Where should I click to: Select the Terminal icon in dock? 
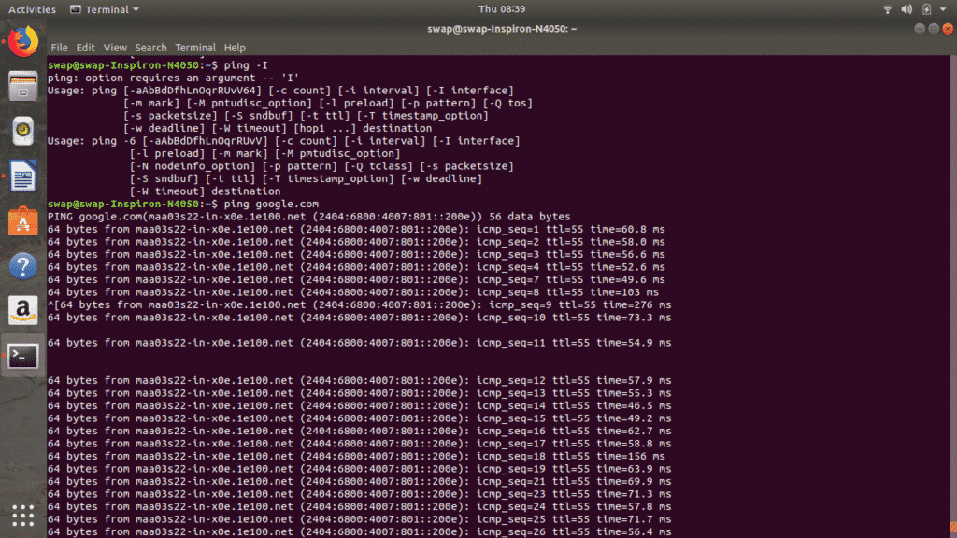tap(23, 356)
